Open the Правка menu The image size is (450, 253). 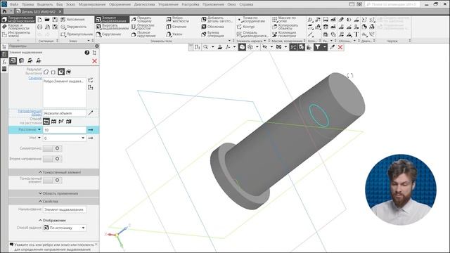[x=27, y=4]
